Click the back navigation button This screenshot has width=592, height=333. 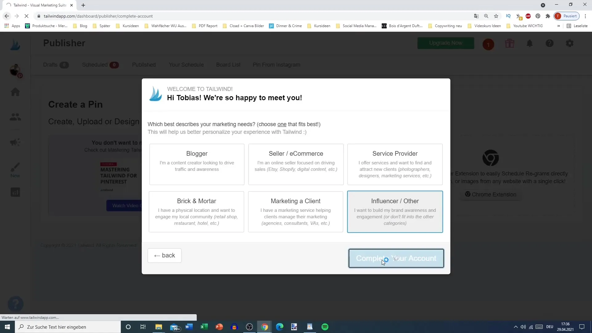coord(164,255)
